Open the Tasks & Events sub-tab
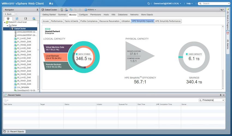The width and height of the screenshot is (232, 136). 71,21
